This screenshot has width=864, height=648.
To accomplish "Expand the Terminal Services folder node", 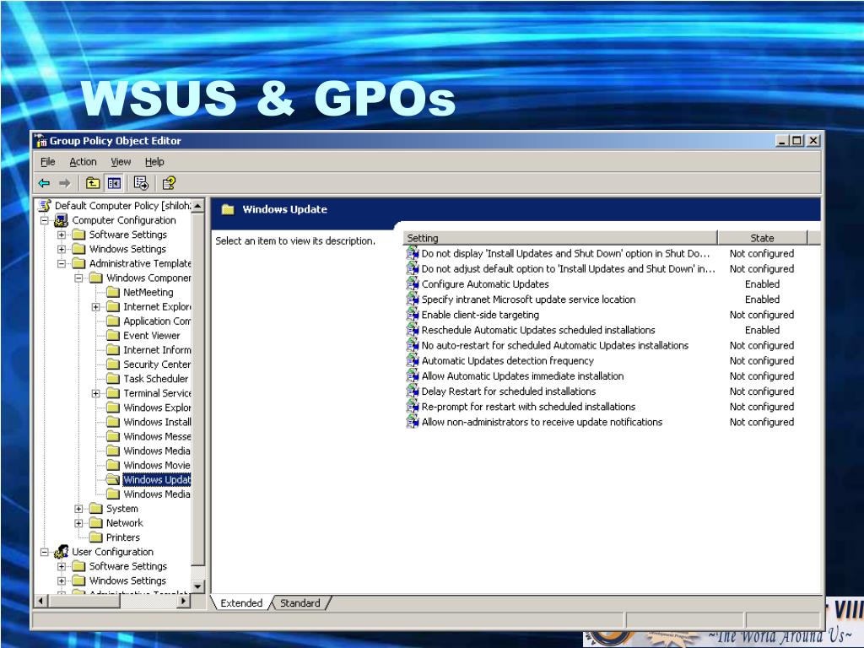I will [96, 393].
